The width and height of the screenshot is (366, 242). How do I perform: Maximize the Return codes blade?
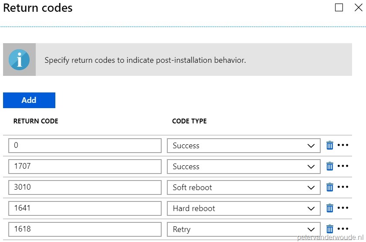tap(339, 8)
